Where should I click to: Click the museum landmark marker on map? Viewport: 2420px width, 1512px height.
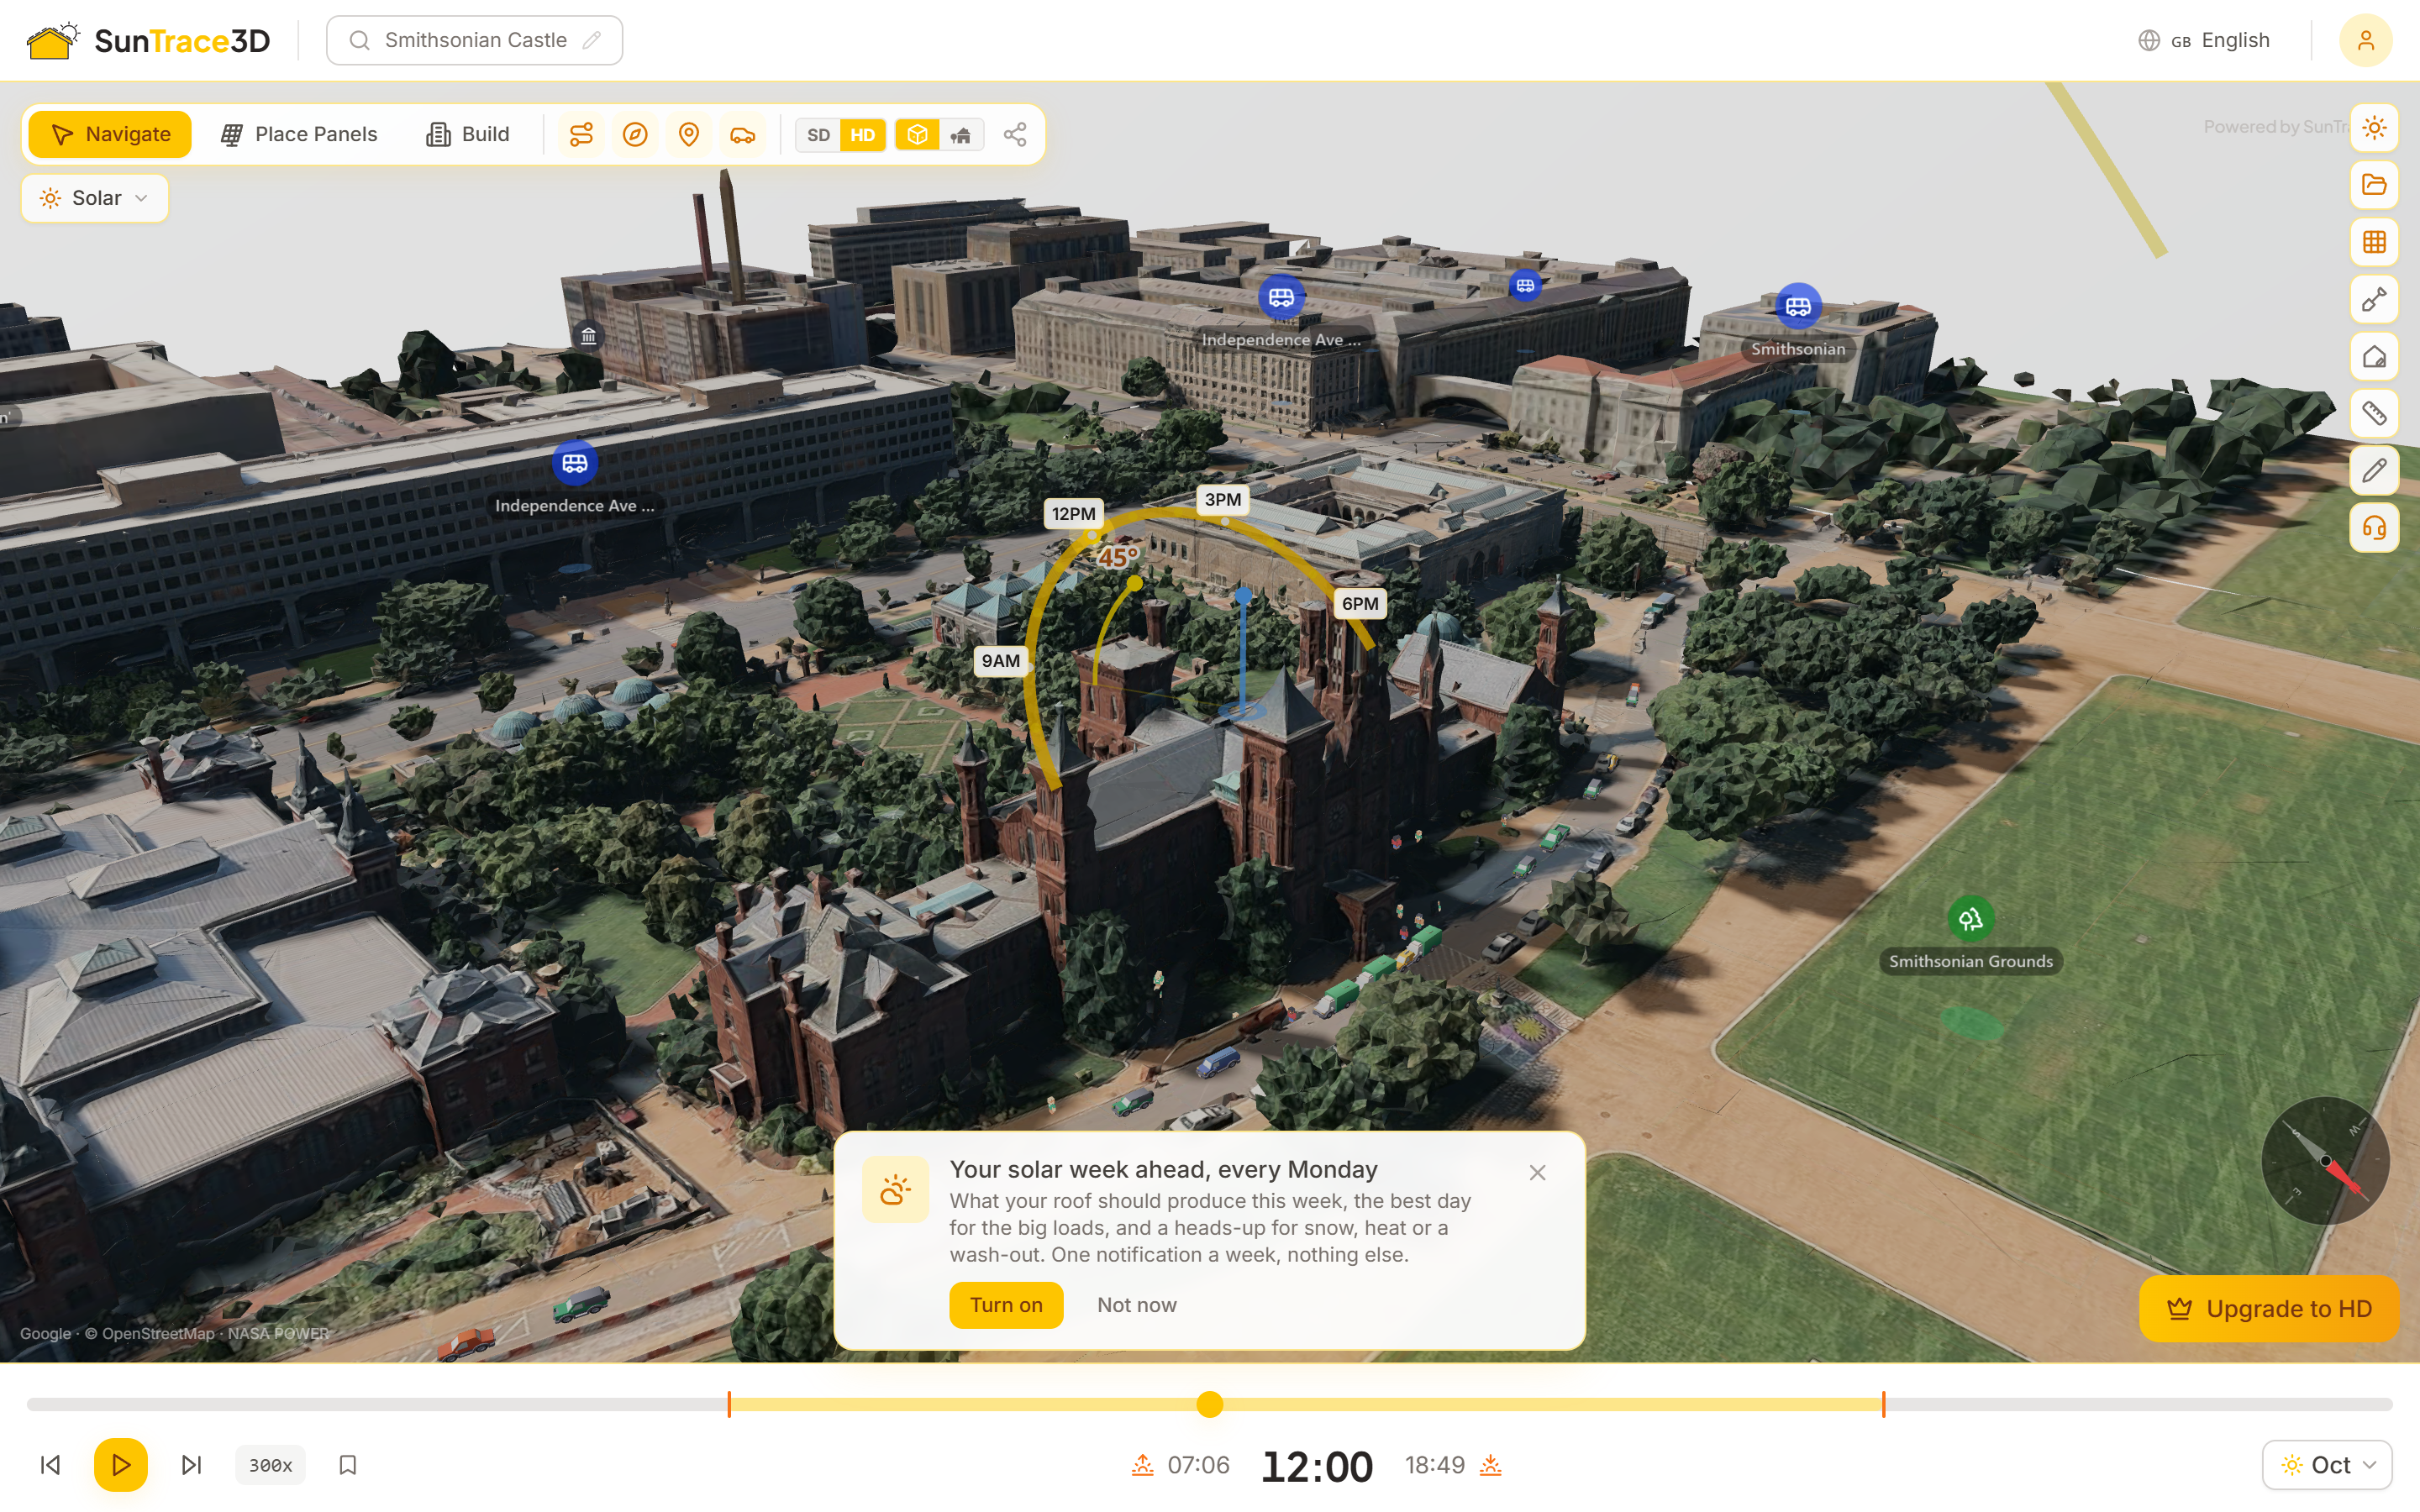coord(588,336)
